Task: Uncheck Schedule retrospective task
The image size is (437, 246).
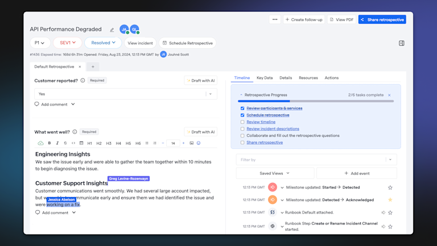Action: pyautogui.click(x=242, y=115)
